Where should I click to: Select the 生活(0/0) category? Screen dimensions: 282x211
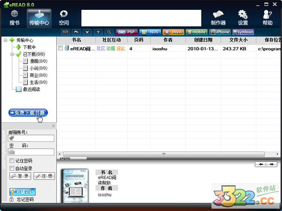[x=39, y=82]
